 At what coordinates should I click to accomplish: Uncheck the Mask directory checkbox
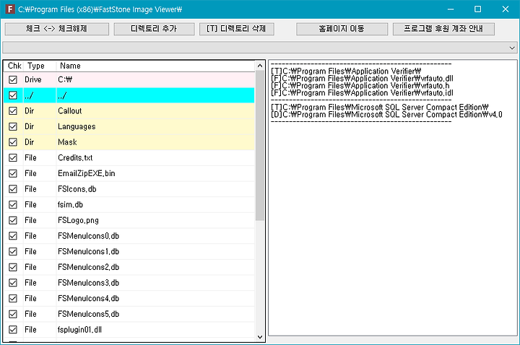point(13,142)
